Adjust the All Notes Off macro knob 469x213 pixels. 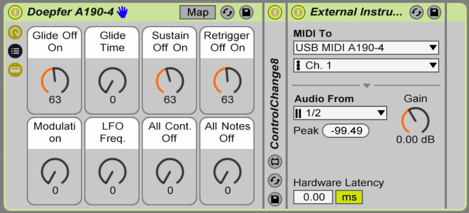tap(227, 172)
